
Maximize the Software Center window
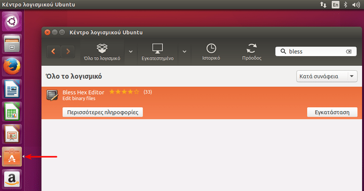pos(62,32)
